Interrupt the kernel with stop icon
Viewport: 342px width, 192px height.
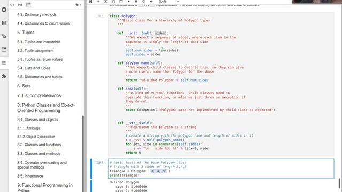(x=136, y=2)
